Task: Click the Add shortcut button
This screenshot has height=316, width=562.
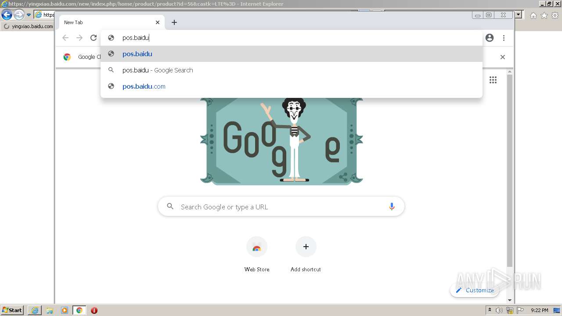Action: (x=306, y=255)
